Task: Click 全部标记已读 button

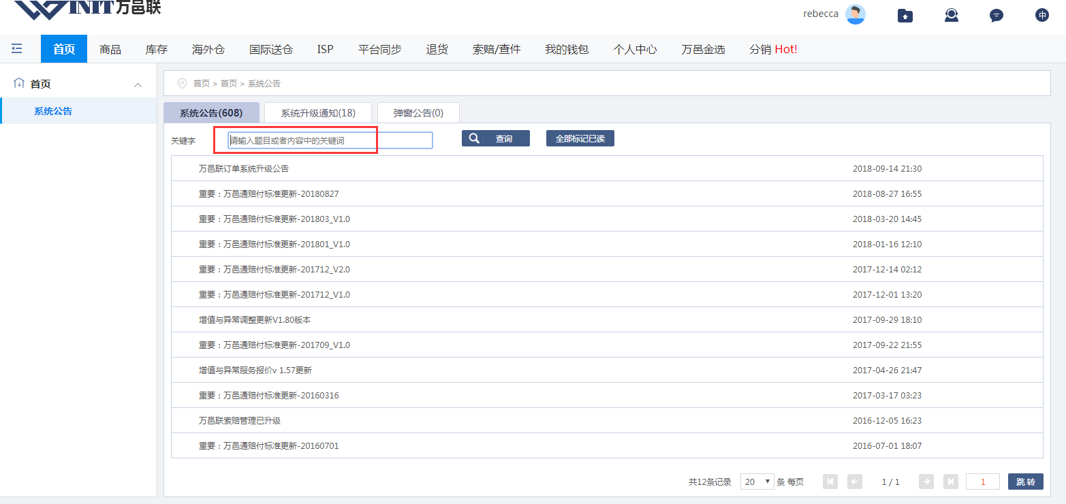Action: (580, 138)
